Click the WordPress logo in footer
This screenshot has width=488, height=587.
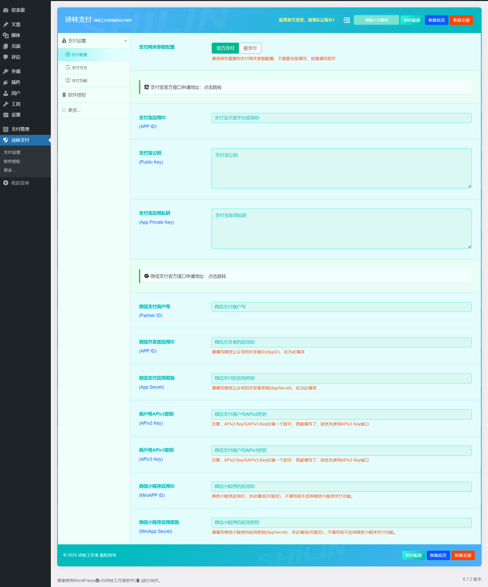[98, 581]
